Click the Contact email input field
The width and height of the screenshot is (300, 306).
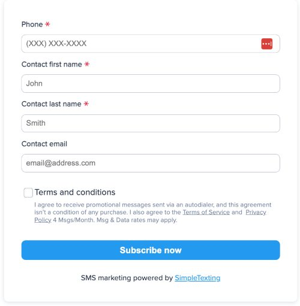point(151,163)
